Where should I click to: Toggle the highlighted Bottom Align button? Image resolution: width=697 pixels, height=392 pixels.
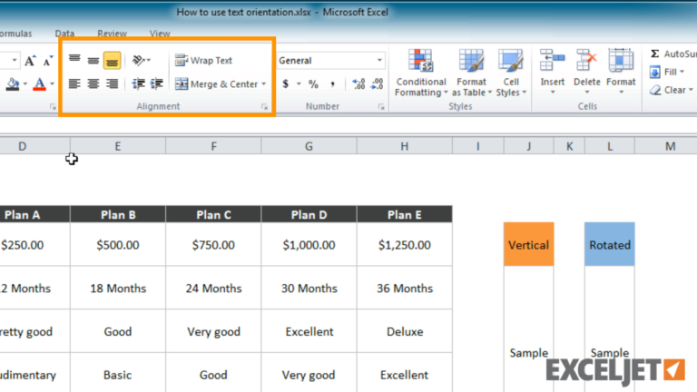point(112,61)
